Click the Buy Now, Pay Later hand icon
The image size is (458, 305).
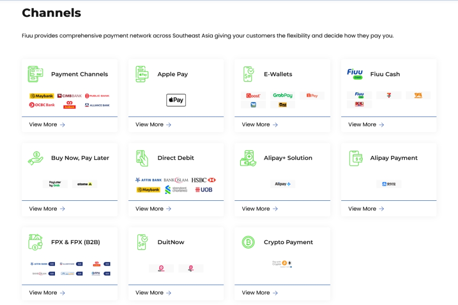click(36, 158)
